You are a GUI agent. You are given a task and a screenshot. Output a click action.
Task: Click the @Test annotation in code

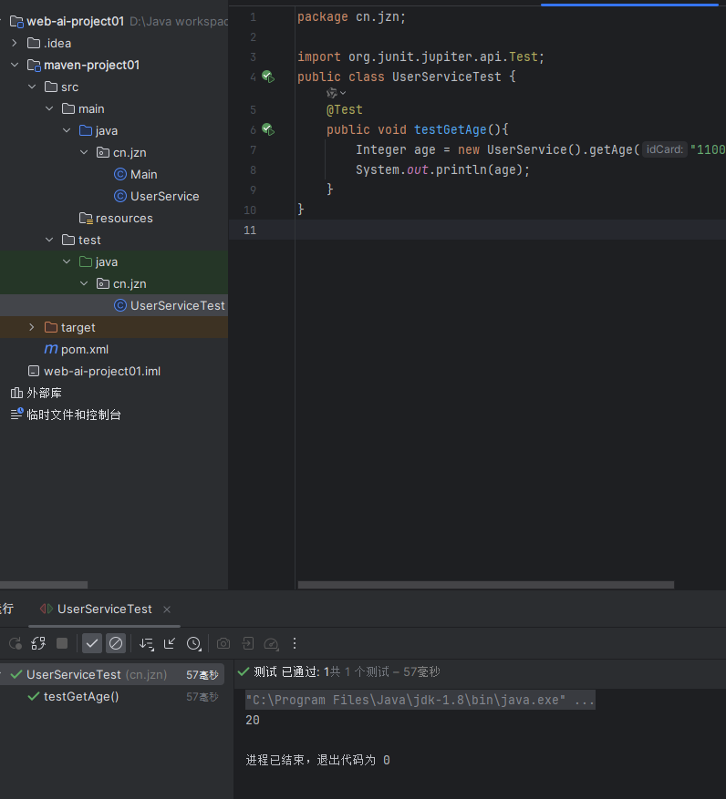click(345, 109)
